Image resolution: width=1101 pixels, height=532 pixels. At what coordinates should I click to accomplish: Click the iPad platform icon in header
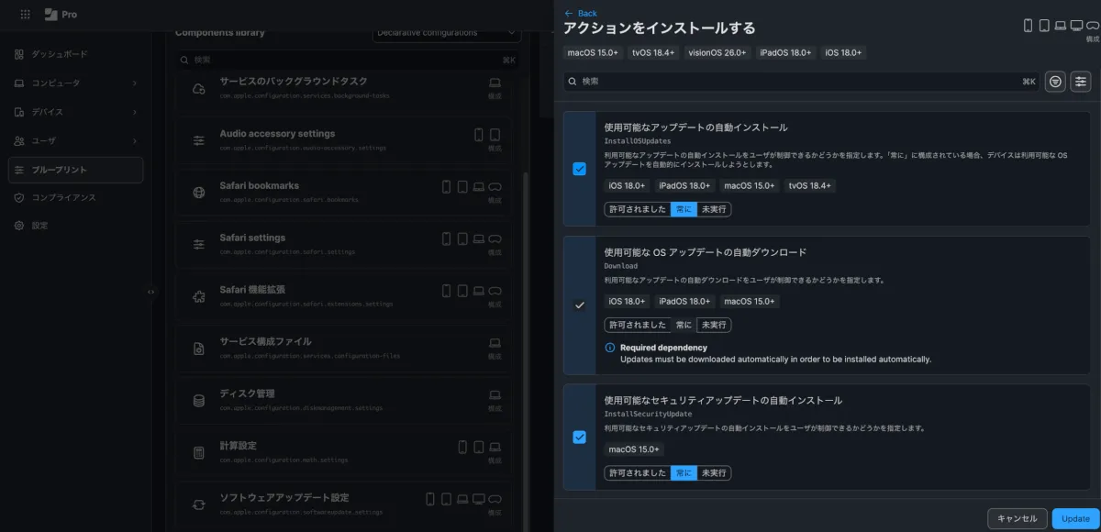click(x=1044, y=26)
